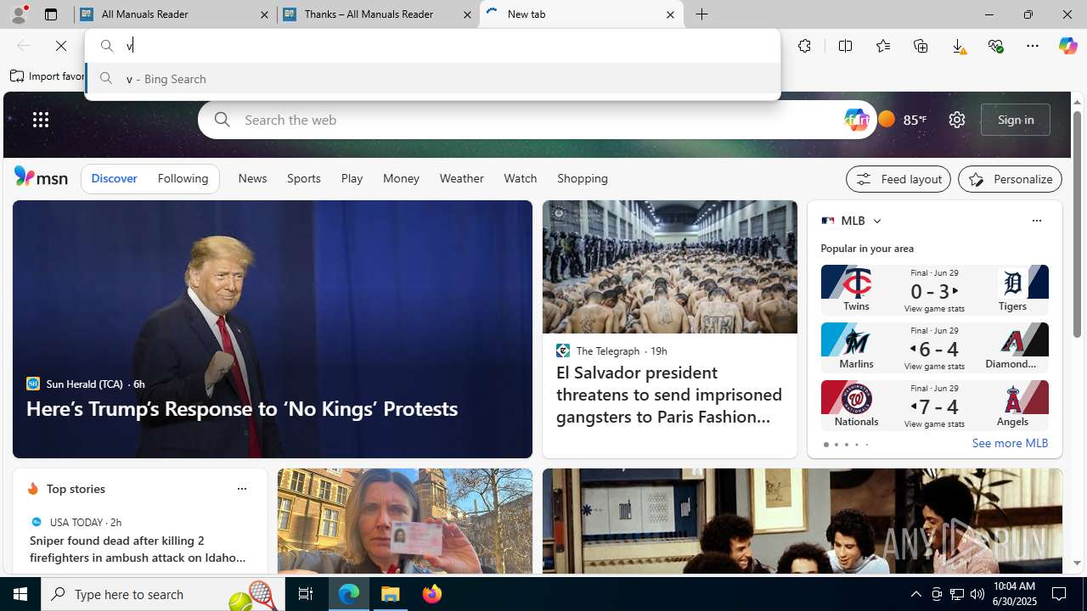This screenshot has height=611, width=1087.
Task: Open the Collections icon
Action: click(921, 46)
